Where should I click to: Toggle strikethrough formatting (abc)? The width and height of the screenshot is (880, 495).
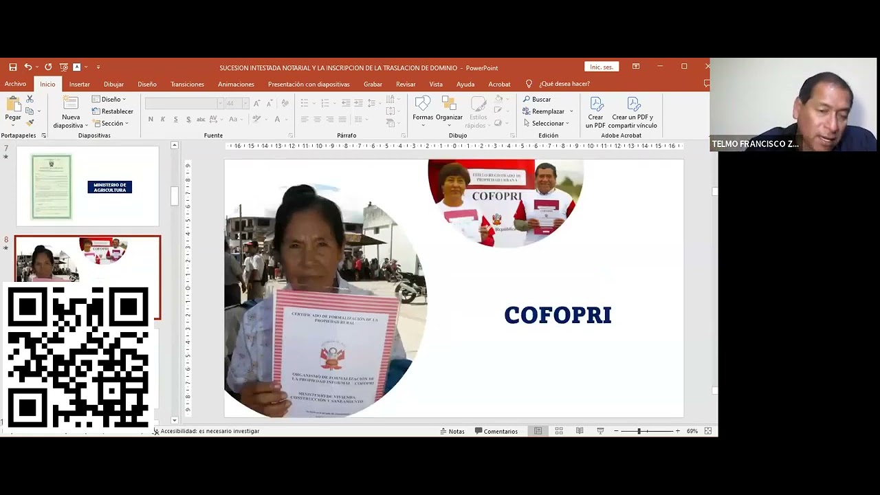coord(201,119)
